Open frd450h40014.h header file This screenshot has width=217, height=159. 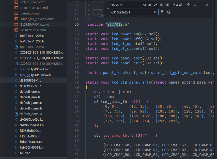tap(31, 148)
